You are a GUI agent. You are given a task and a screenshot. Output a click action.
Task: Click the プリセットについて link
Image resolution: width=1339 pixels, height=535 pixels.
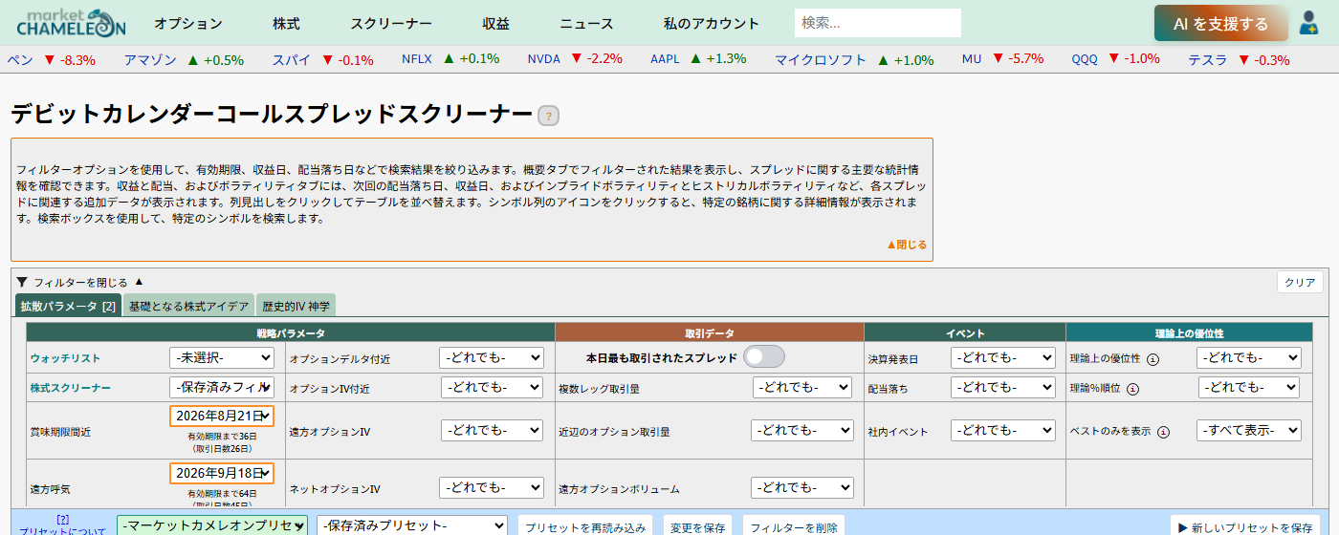63,530
